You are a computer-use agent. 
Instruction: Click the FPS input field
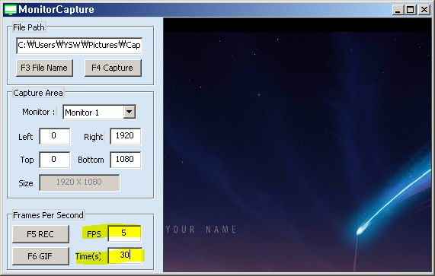pyautogui.click(x=124, y=233)
